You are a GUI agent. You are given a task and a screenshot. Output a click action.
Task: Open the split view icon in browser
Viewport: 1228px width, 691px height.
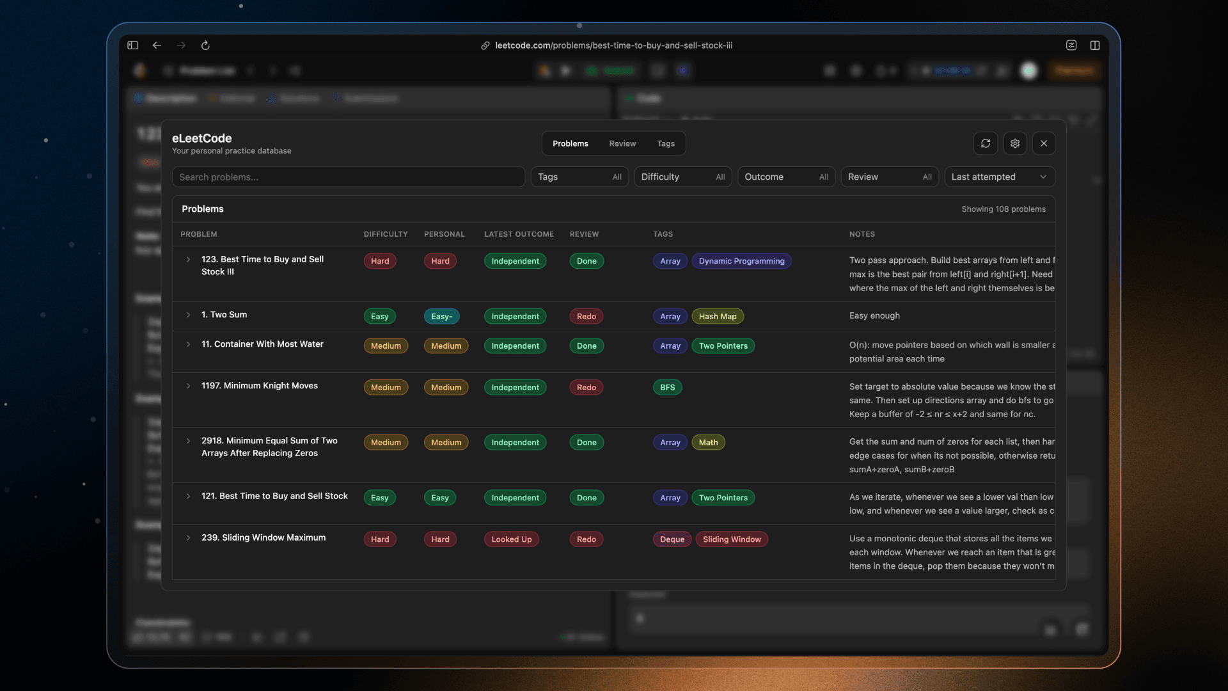(1095, 45)
